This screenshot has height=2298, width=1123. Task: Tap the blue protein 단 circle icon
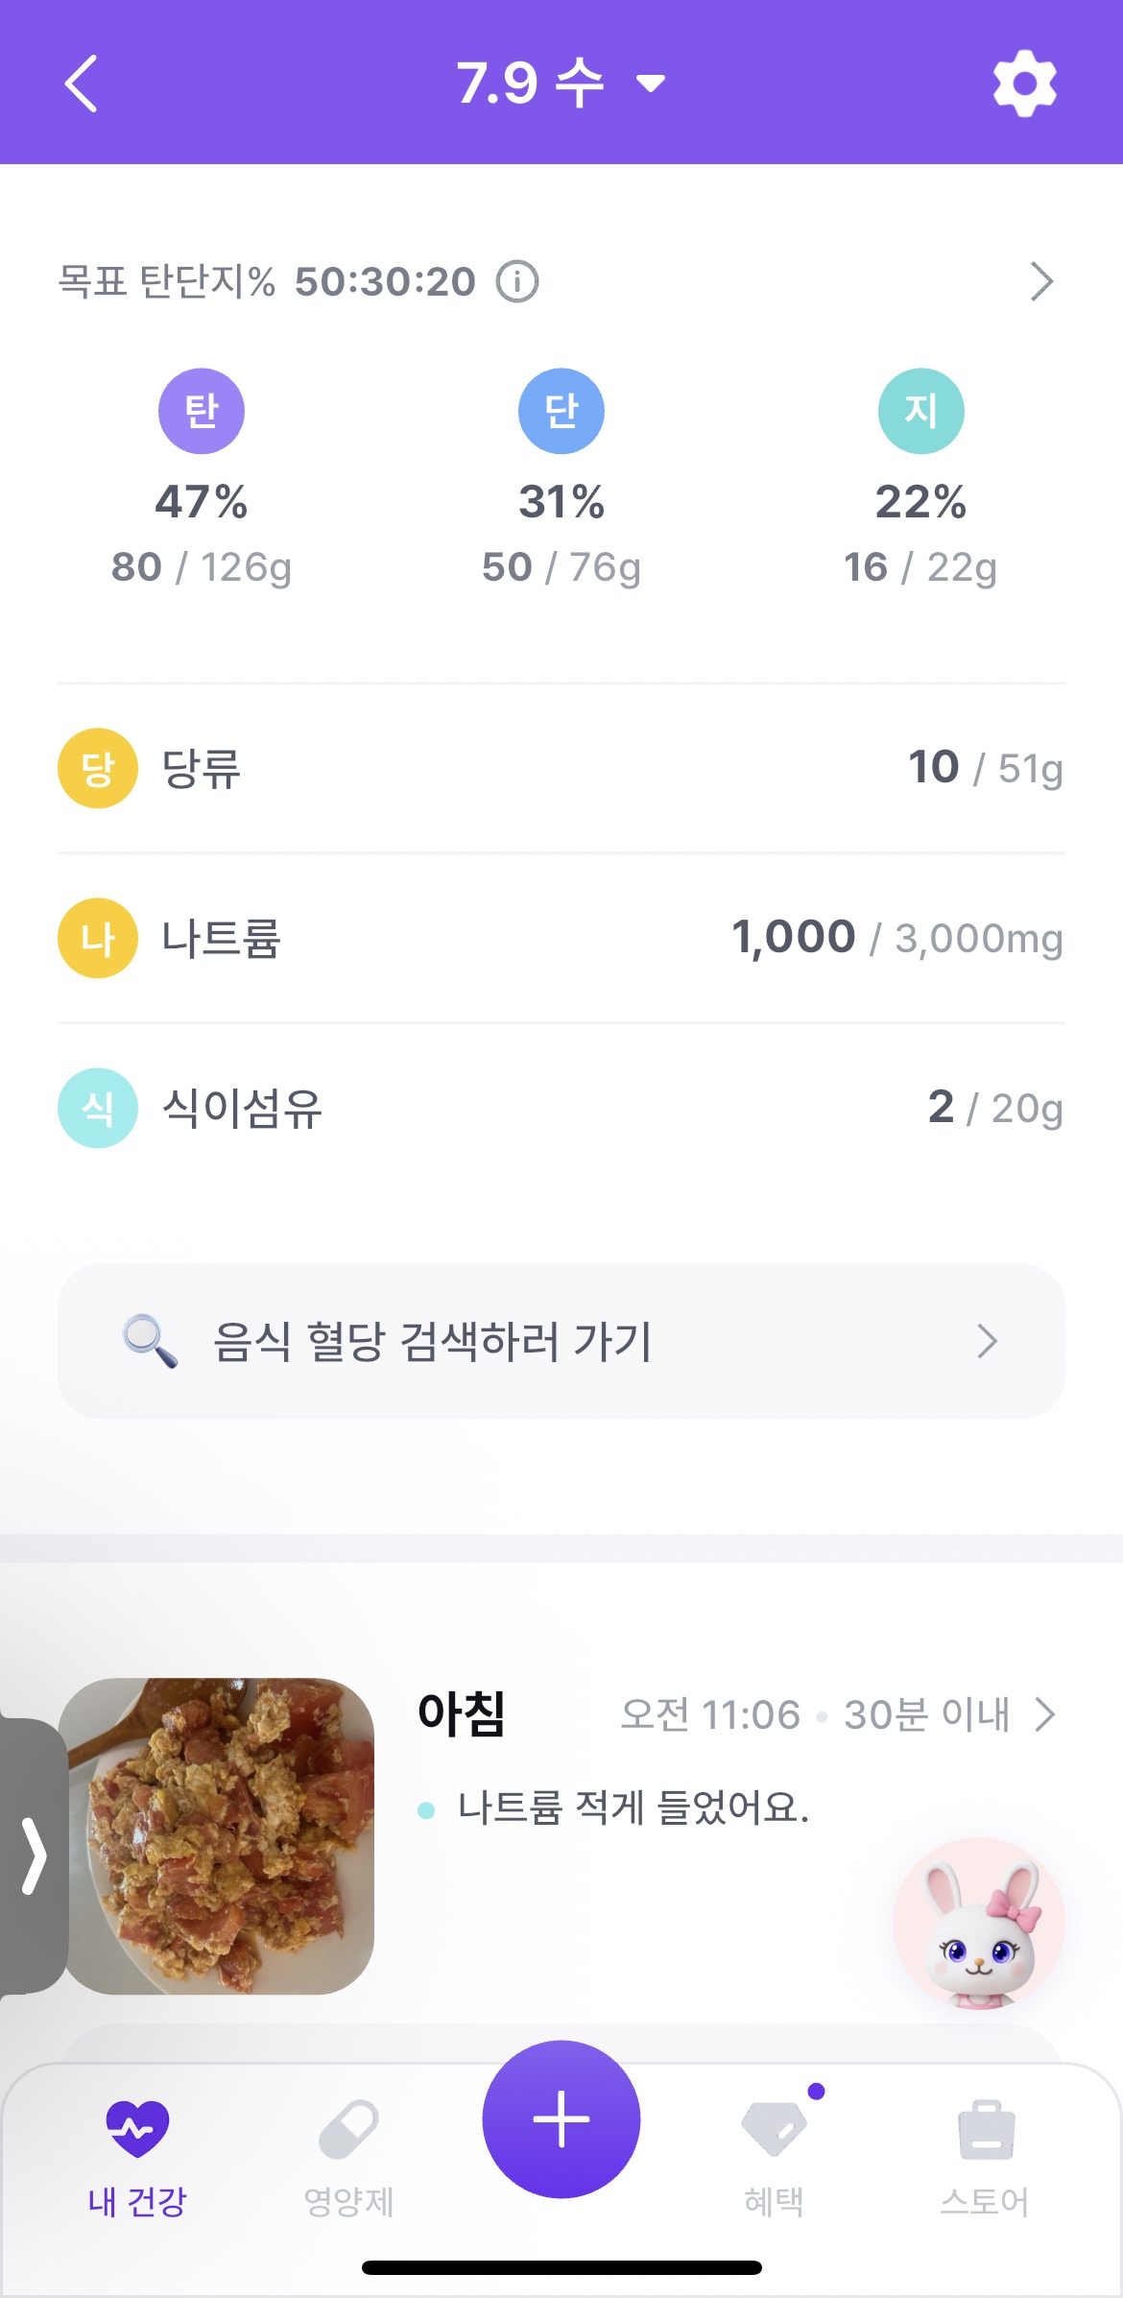[561, 411]
